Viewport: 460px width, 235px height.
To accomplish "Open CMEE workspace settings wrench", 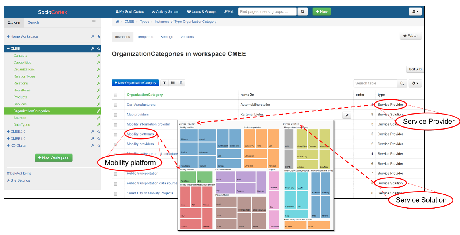I will pyautogui.click(x=92, y=49).
